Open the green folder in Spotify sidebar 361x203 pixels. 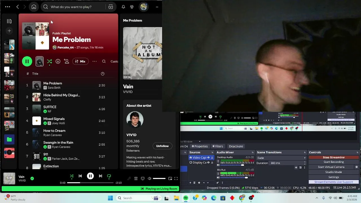(x=9, y=139)
